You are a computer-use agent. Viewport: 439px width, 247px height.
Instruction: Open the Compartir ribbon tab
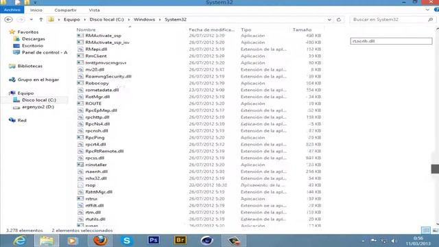65,10
